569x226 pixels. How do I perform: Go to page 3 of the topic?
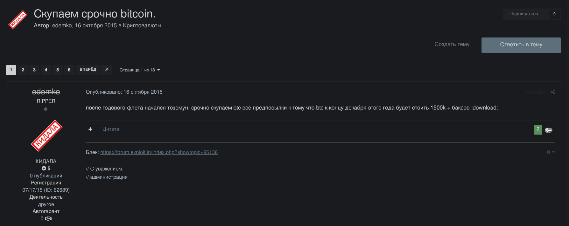(34, 70)
